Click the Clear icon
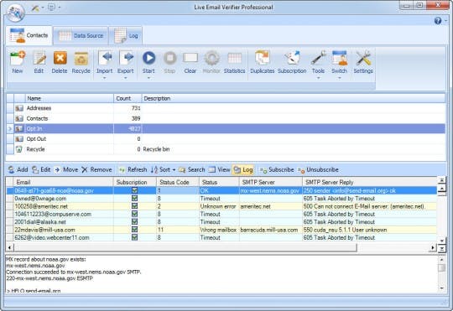The image size is (453, 311). [190, 58]
